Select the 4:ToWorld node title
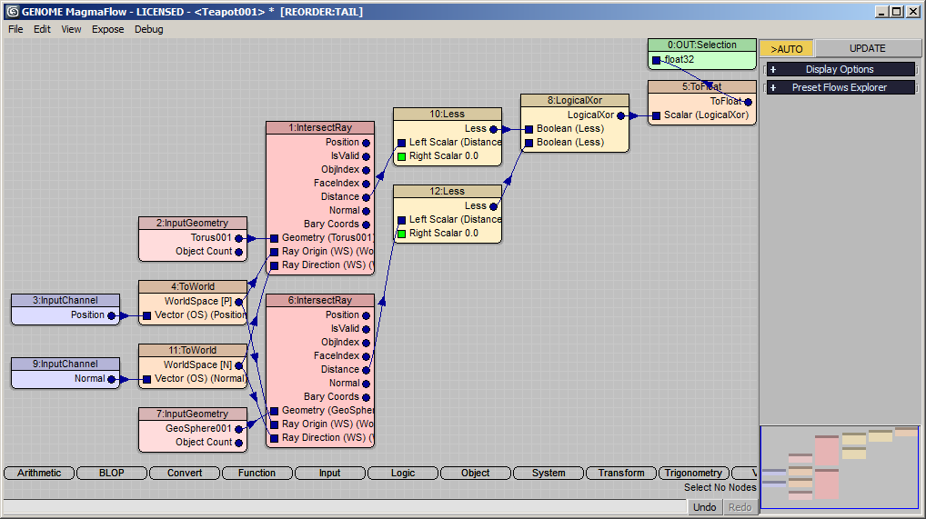The height and width of the screenshot is (519, 926). click(x=193, y=286)
